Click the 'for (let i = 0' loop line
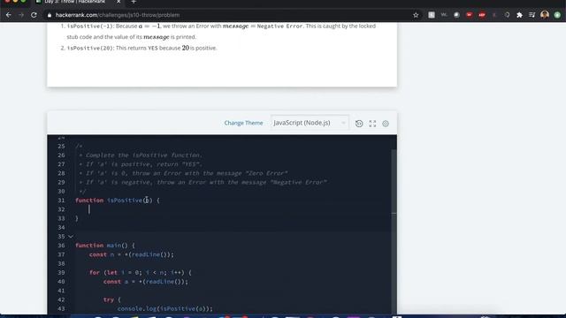This screenshot has width=566, height=318. click(x=141, y=273)
